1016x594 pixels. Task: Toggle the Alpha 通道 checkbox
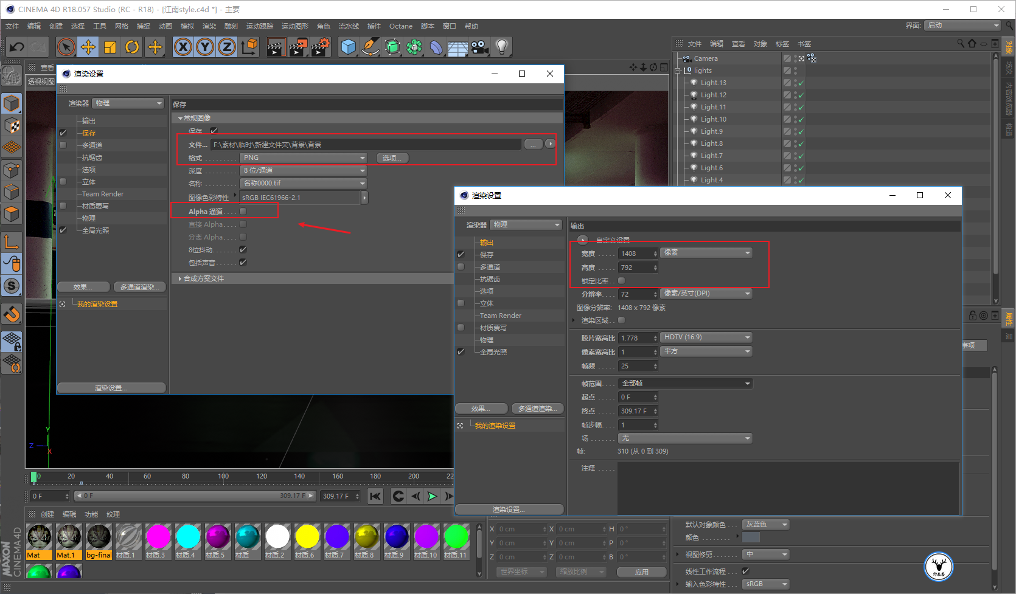tap(243, 212)
